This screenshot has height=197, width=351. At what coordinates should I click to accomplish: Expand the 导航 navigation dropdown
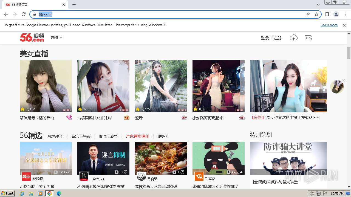click(x=56, y=37)
